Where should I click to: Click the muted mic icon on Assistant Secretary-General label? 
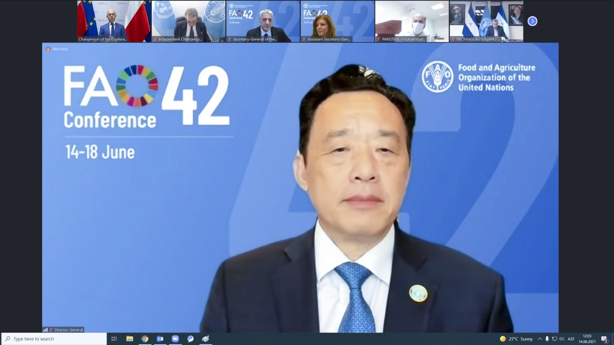[304, 39]
